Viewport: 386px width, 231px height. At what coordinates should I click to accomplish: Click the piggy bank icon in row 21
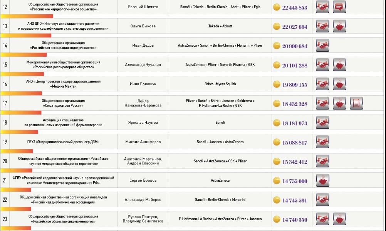(322, 180)
